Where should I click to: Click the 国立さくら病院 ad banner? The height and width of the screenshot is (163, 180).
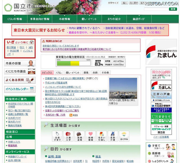point(161,74)
